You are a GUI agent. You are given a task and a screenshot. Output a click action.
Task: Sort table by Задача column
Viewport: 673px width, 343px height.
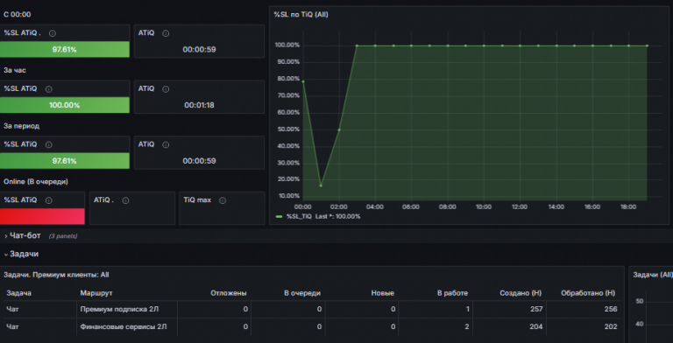point(18,293)
